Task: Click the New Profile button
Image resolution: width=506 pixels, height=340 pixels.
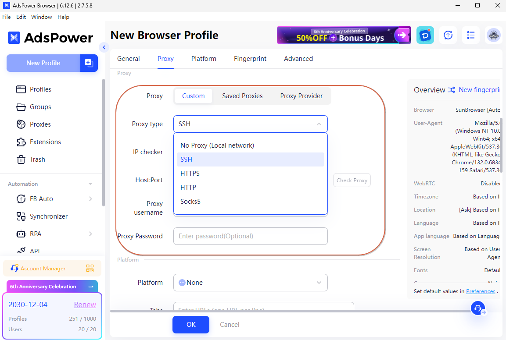Action: (x=43, y=63)
